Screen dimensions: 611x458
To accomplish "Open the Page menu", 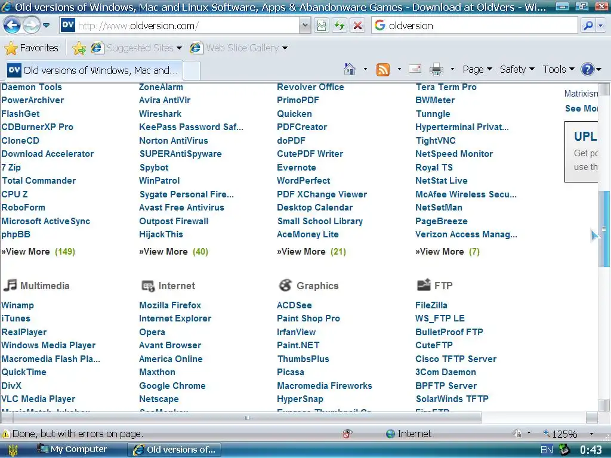I will pos(477,69).
